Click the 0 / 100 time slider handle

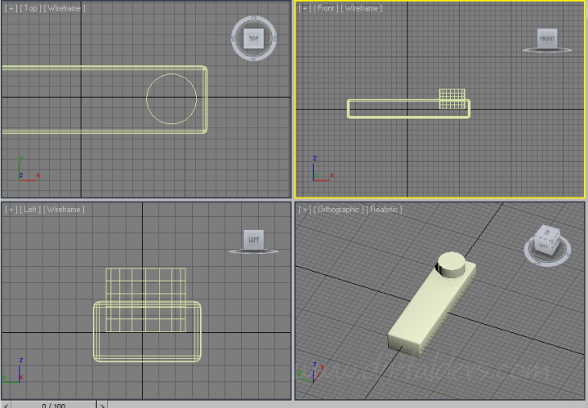(53, 404)
